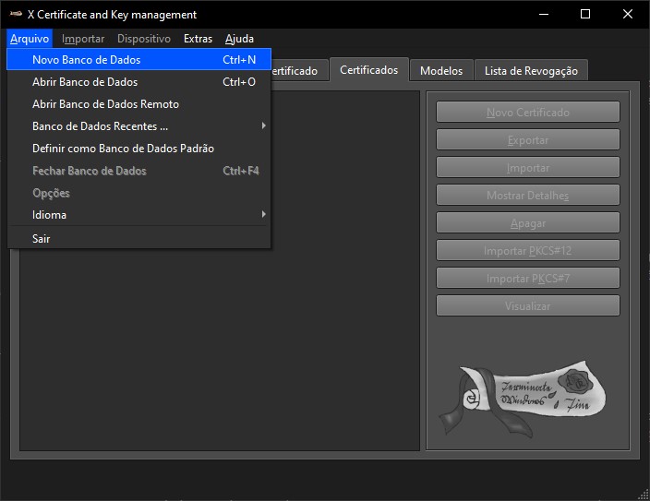Click the XCA app icon in title bar
The width and height of the screenshot is (650, 501).
point(15,15)
